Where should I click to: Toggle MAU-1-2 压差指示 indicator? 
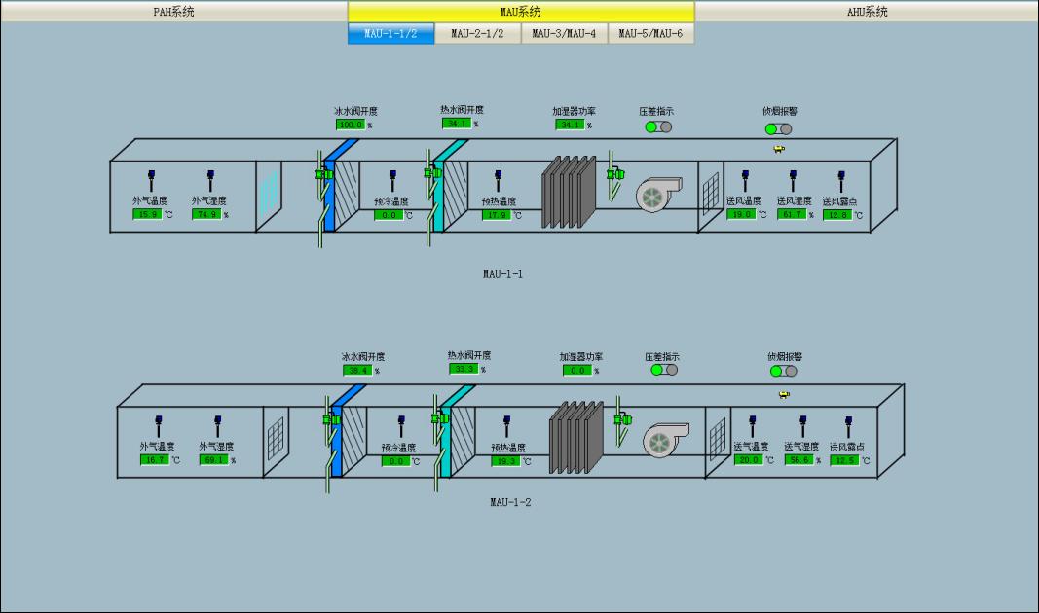coord(664,371)
